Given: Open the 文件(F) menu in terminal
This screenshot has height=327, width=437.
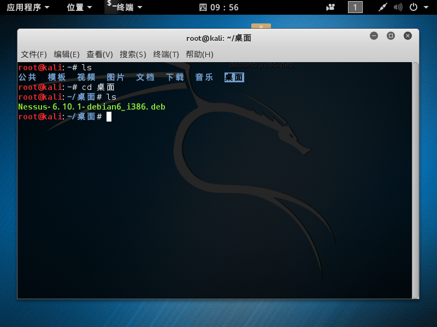Looking at the screenshot, I should point(34,55).
